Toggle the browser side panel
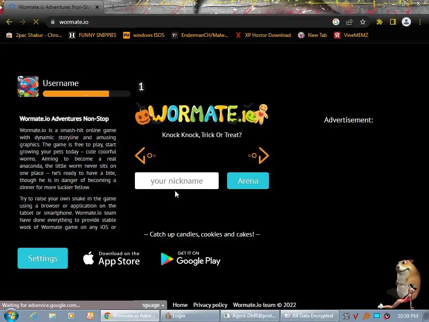Image resolution: width=429 pixels, height=322 pixels. 393,22
